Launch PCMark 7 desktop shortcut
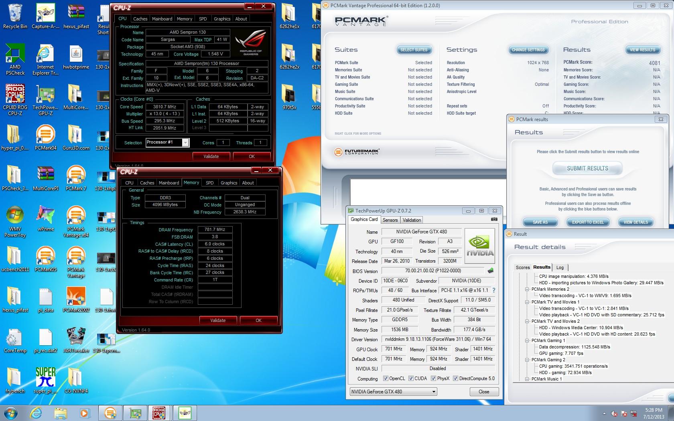This screenshot has width=674, height=421. [x=76, y=178]
